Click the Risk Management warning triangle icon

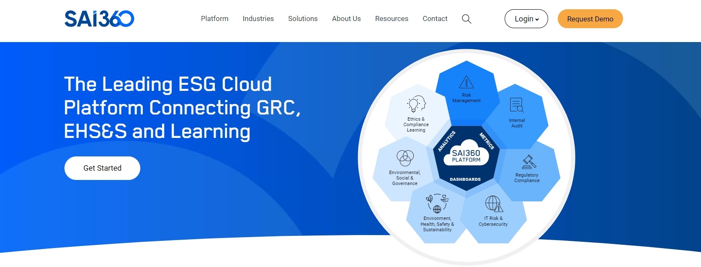coord(466,82)
